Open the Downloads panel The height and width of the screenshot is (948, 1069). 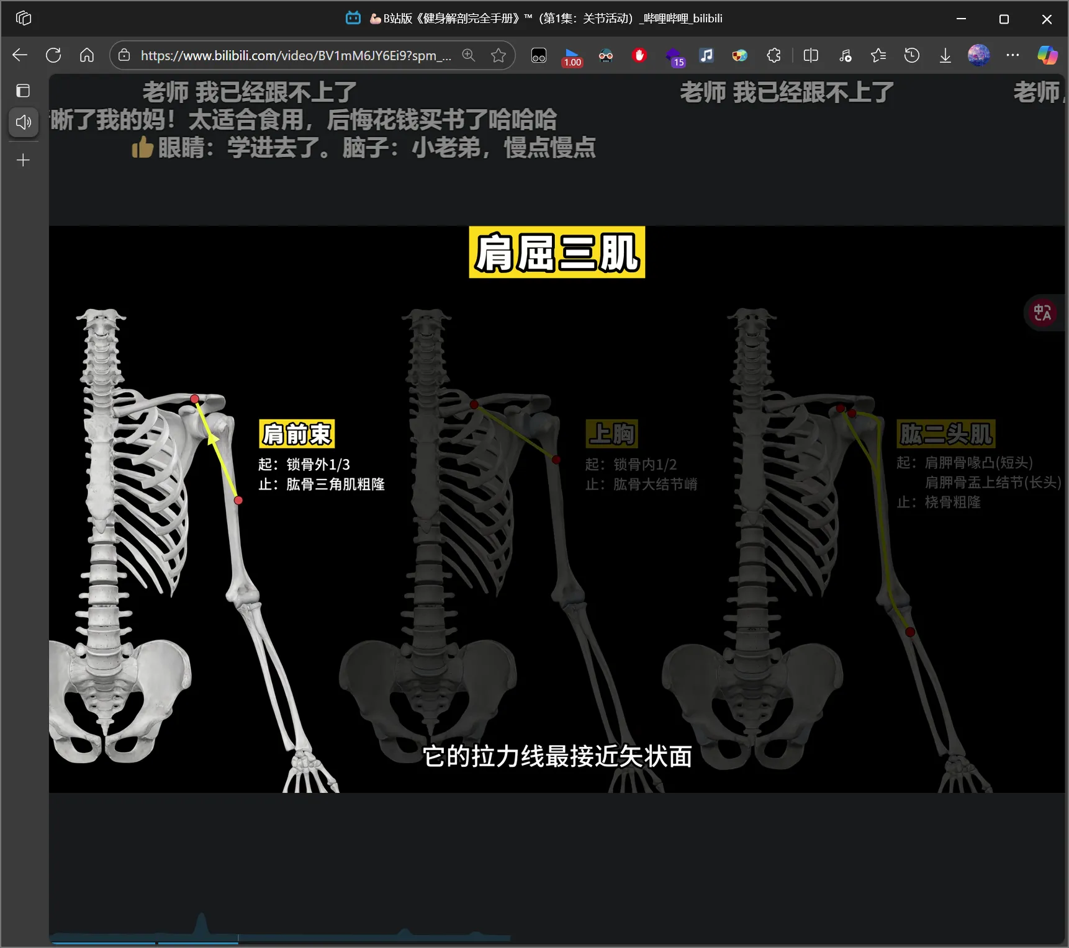[x=945, y=56]
